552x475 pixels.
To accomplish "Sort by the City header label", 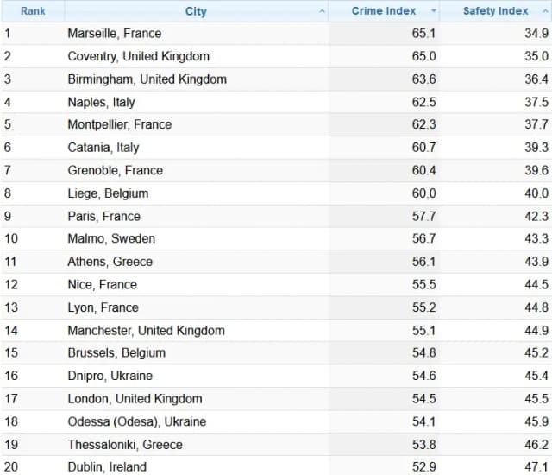I will pyautogui.click(x=196, y=11).
